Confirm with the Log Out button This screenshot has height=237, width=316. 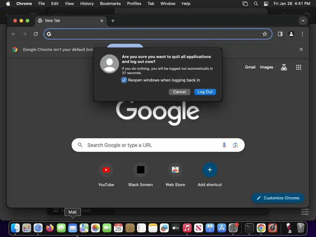click(x=205, y=92)
